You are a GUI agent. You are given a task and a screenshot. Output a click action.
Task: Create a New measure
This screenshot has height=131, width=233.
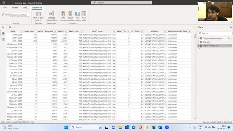tap(63, 16)
